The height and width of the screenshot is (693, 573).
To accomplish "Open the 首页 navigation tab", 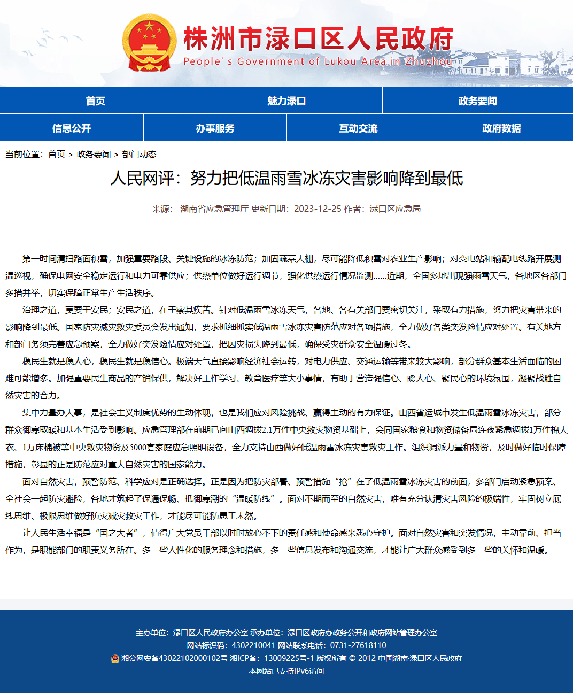I will (95, 101).
